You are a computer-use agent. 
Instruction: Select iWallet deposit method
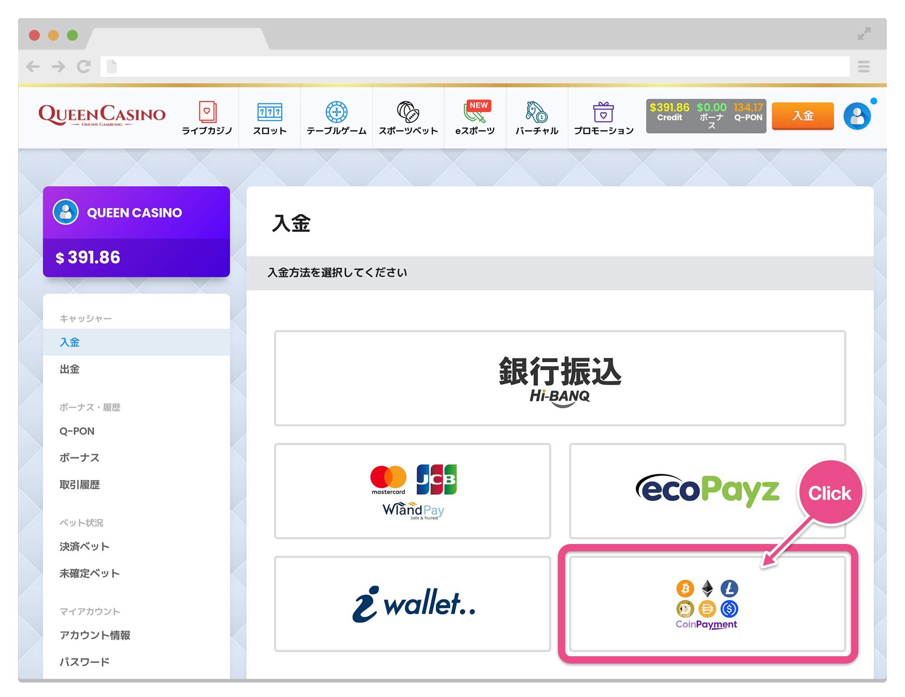tap(412, 604)
